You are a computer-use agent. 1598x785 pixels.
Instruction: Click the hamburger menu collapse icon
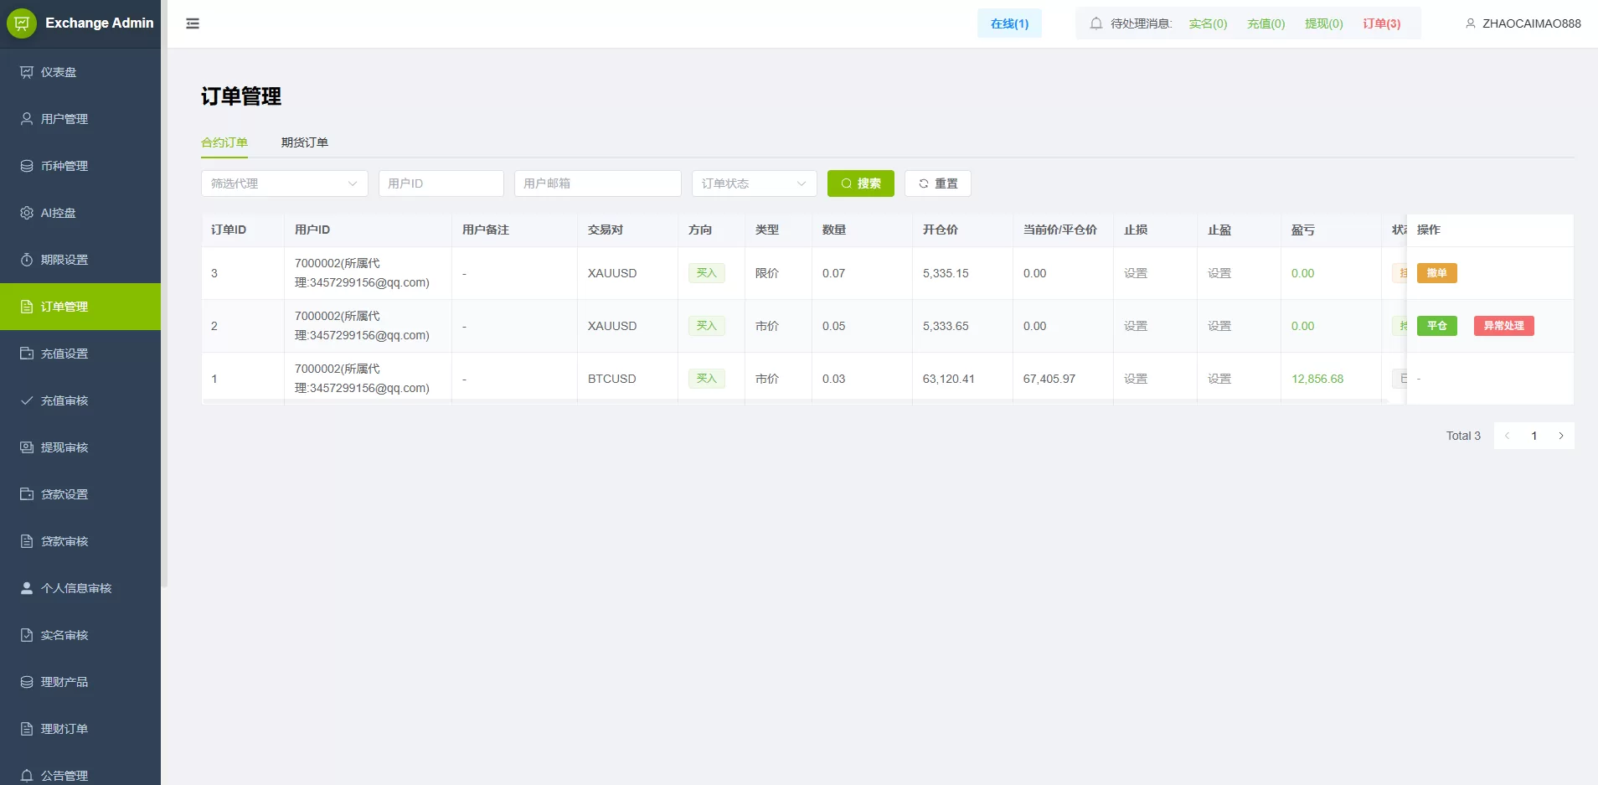(193, 23)
